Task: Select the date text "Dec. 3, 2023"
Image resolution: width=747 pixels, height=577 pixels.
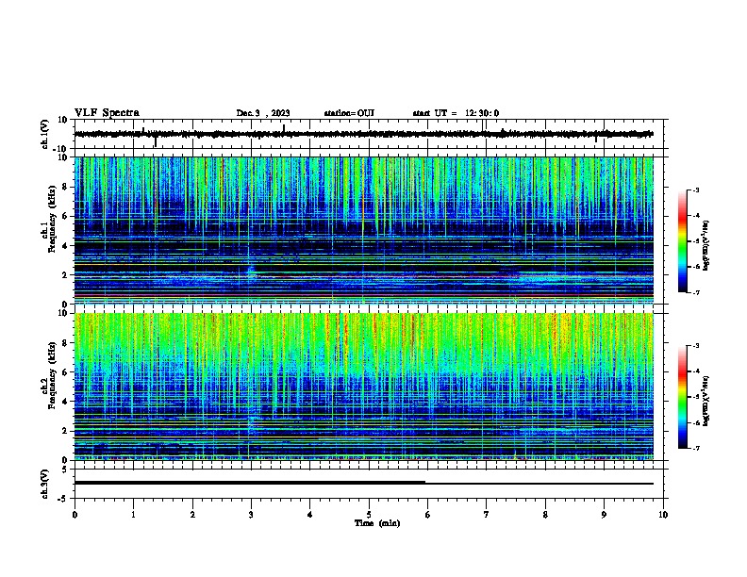Action: click(263, 113)
